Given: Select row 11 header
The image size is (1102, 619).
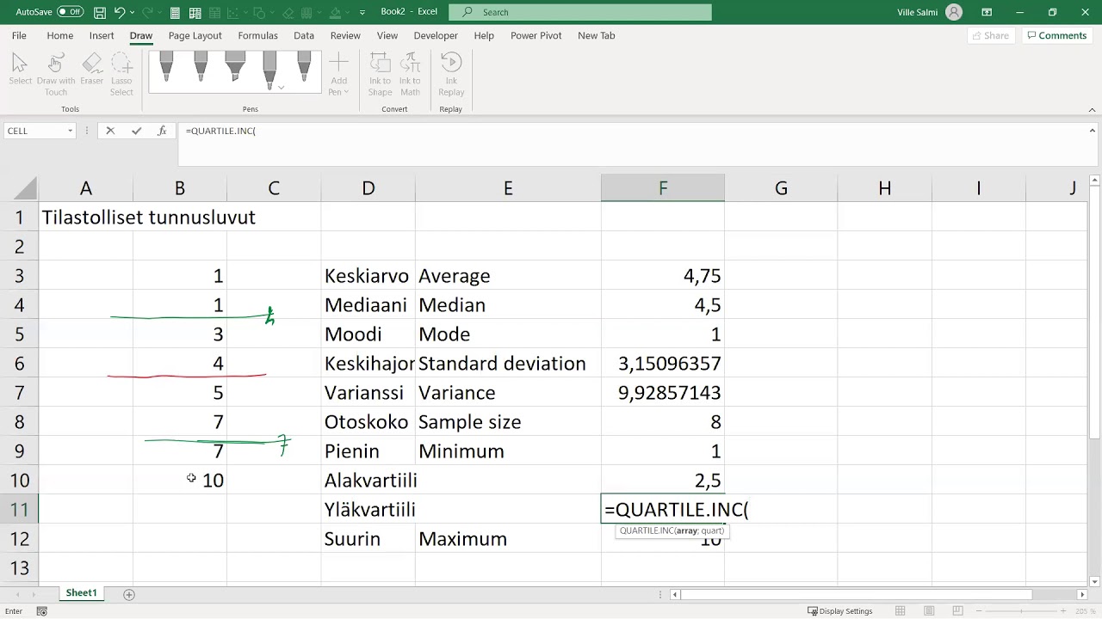Looking at the screenshot, I should point(19,510).
